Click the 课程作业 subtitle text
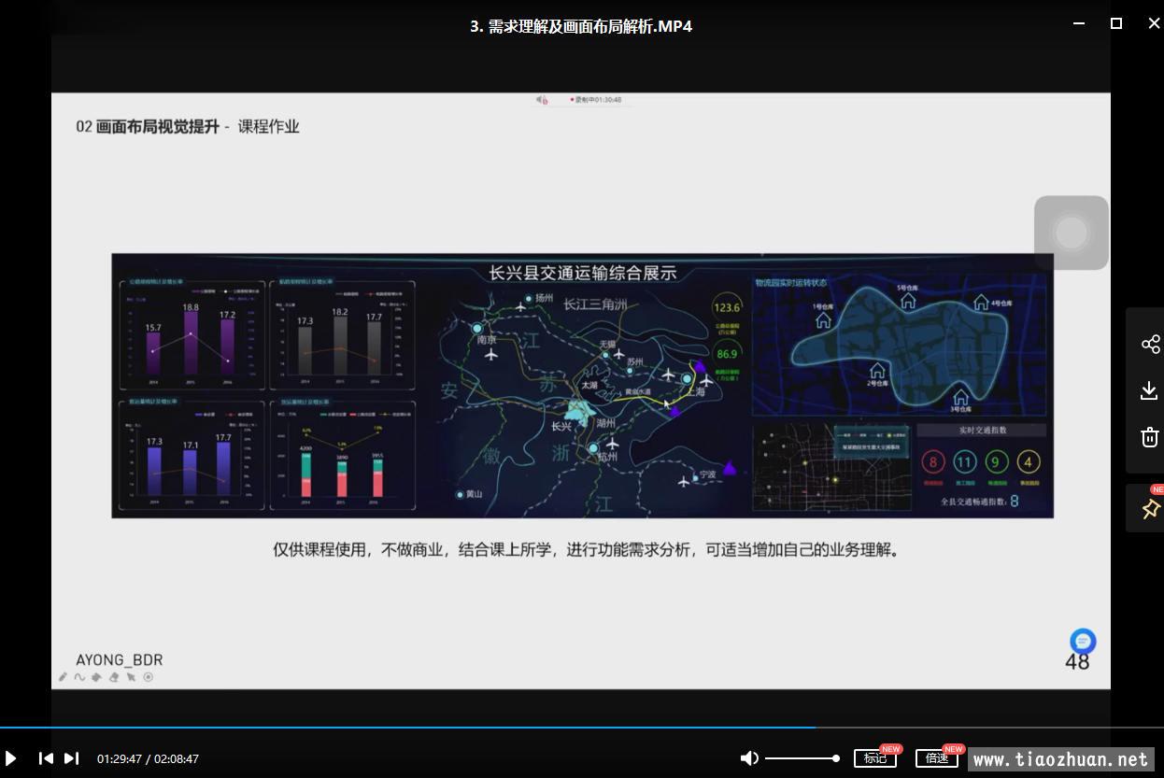Viewport: 1164px width, 778px height. pos(269,127)
